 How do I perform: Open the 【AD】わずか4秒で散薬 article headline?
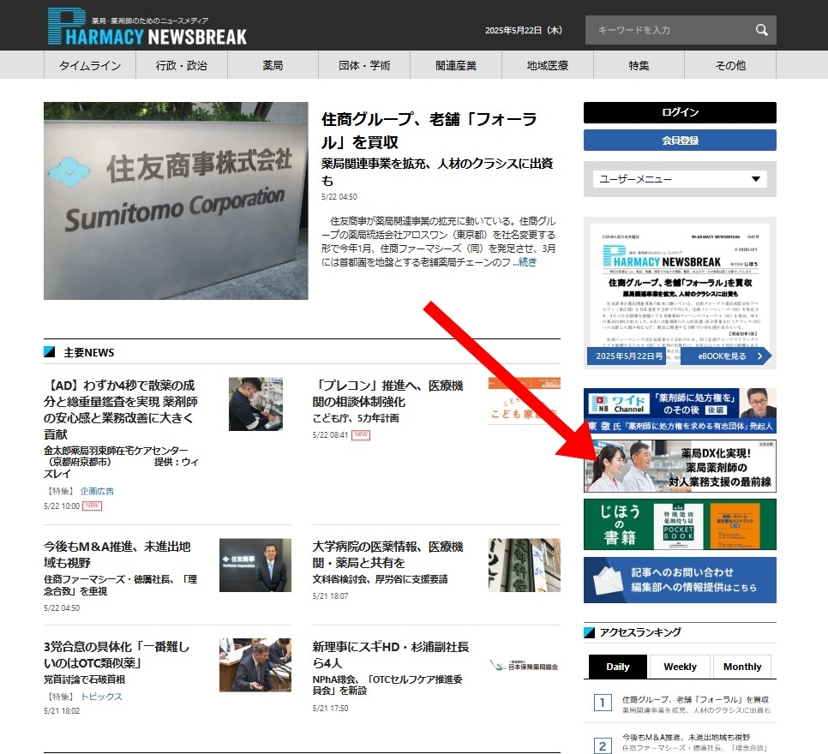(x=121, y=410)
